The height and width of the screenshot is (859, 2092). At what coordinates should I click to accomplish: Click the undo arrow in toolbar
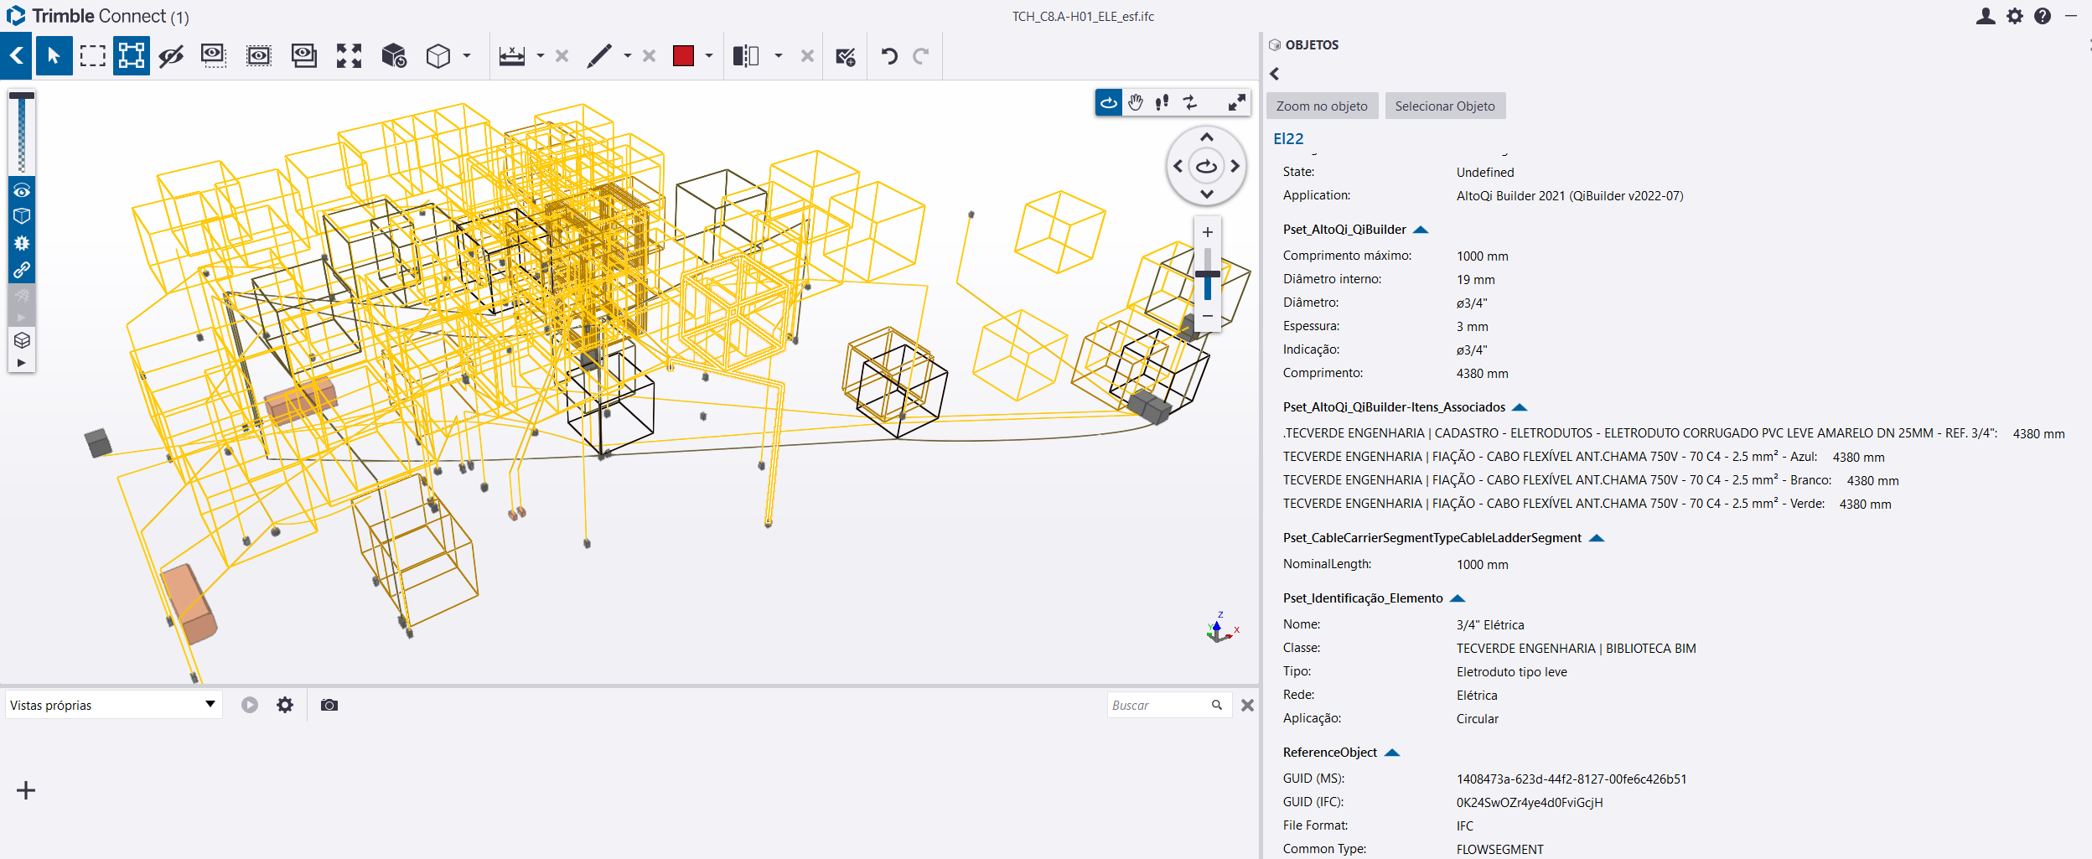click(x=889, y=56)
